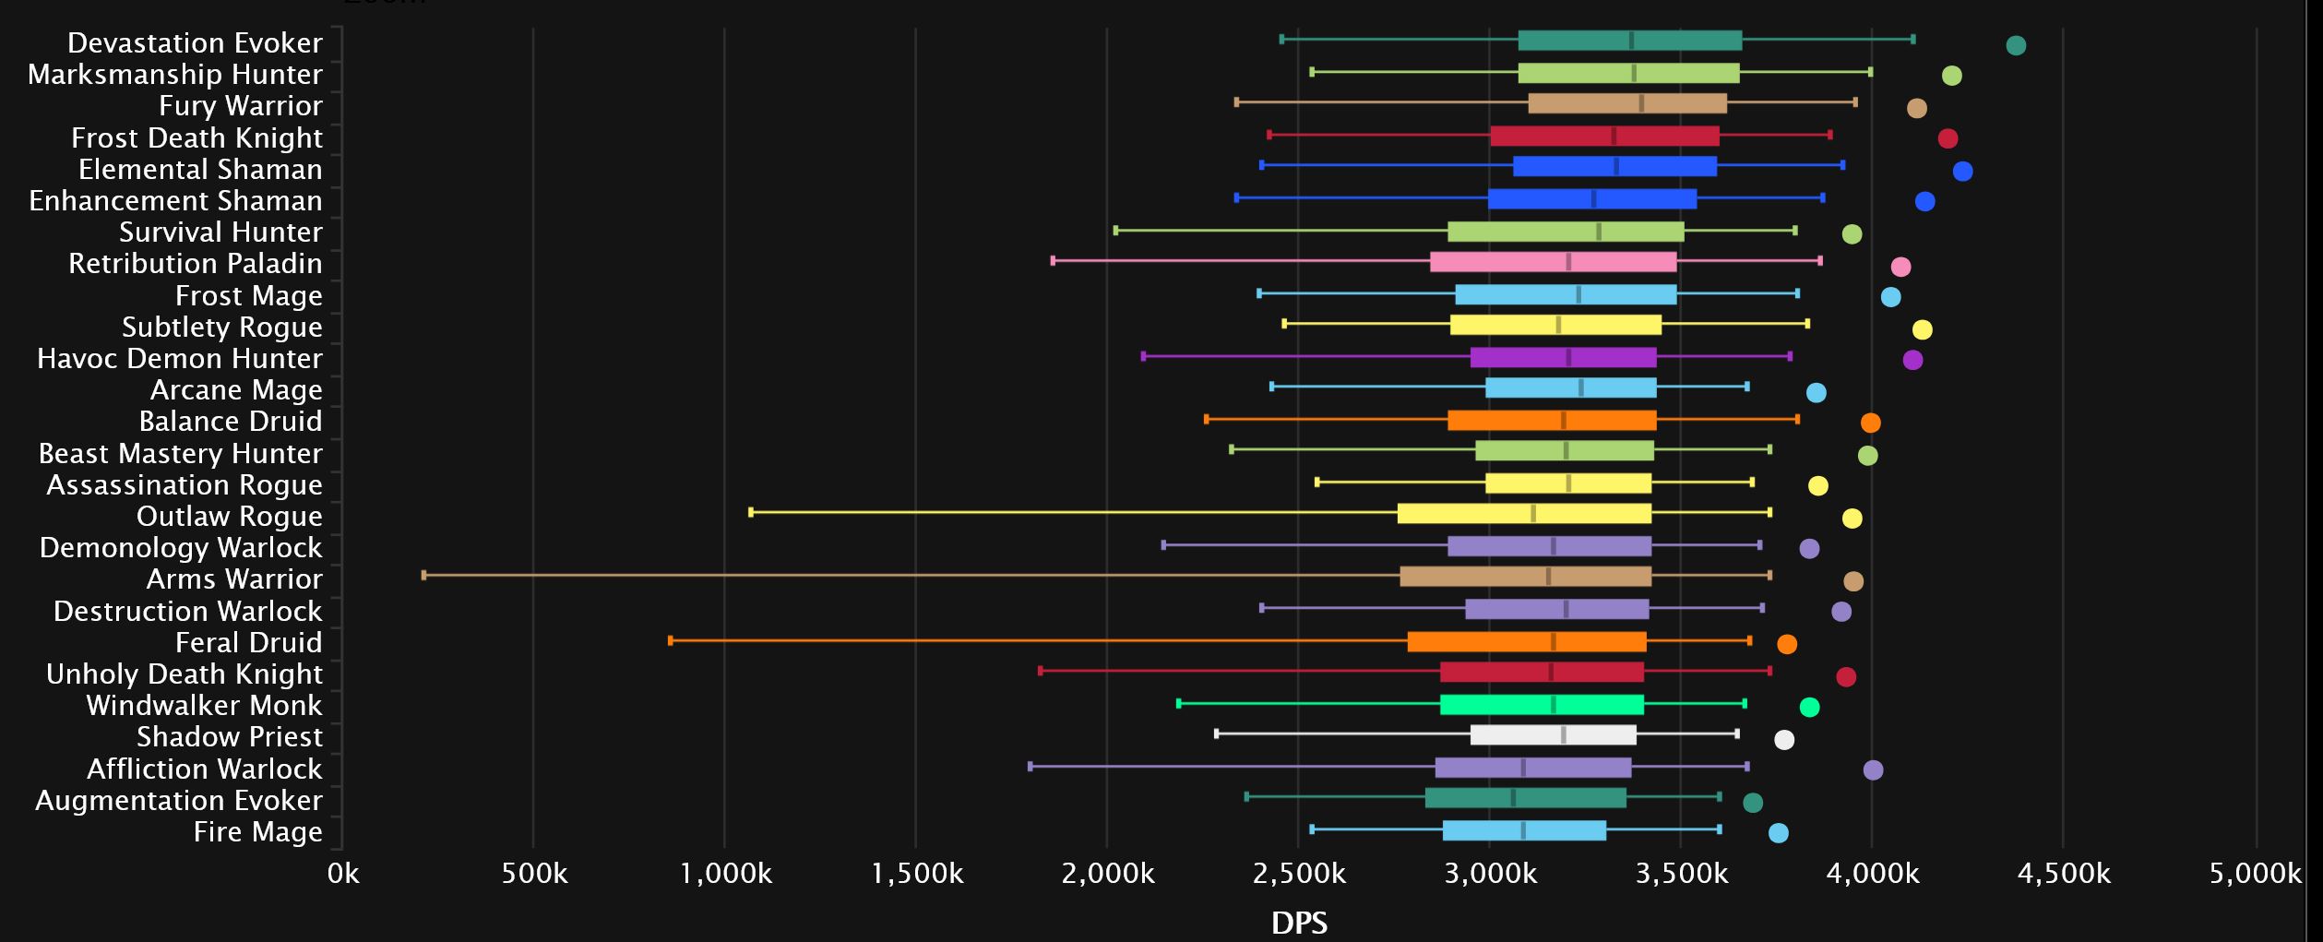Select the Feral Druid orange box
The width and height of the screenshot is (2323, 942).
1527,641
